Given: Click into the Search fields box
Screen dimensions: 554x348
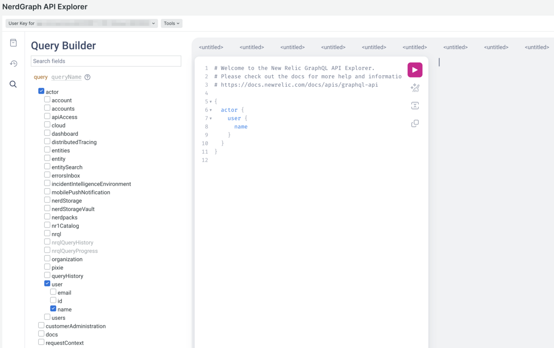Looking at the screenshot, I should pyautogui.click(x=106, y=61).
